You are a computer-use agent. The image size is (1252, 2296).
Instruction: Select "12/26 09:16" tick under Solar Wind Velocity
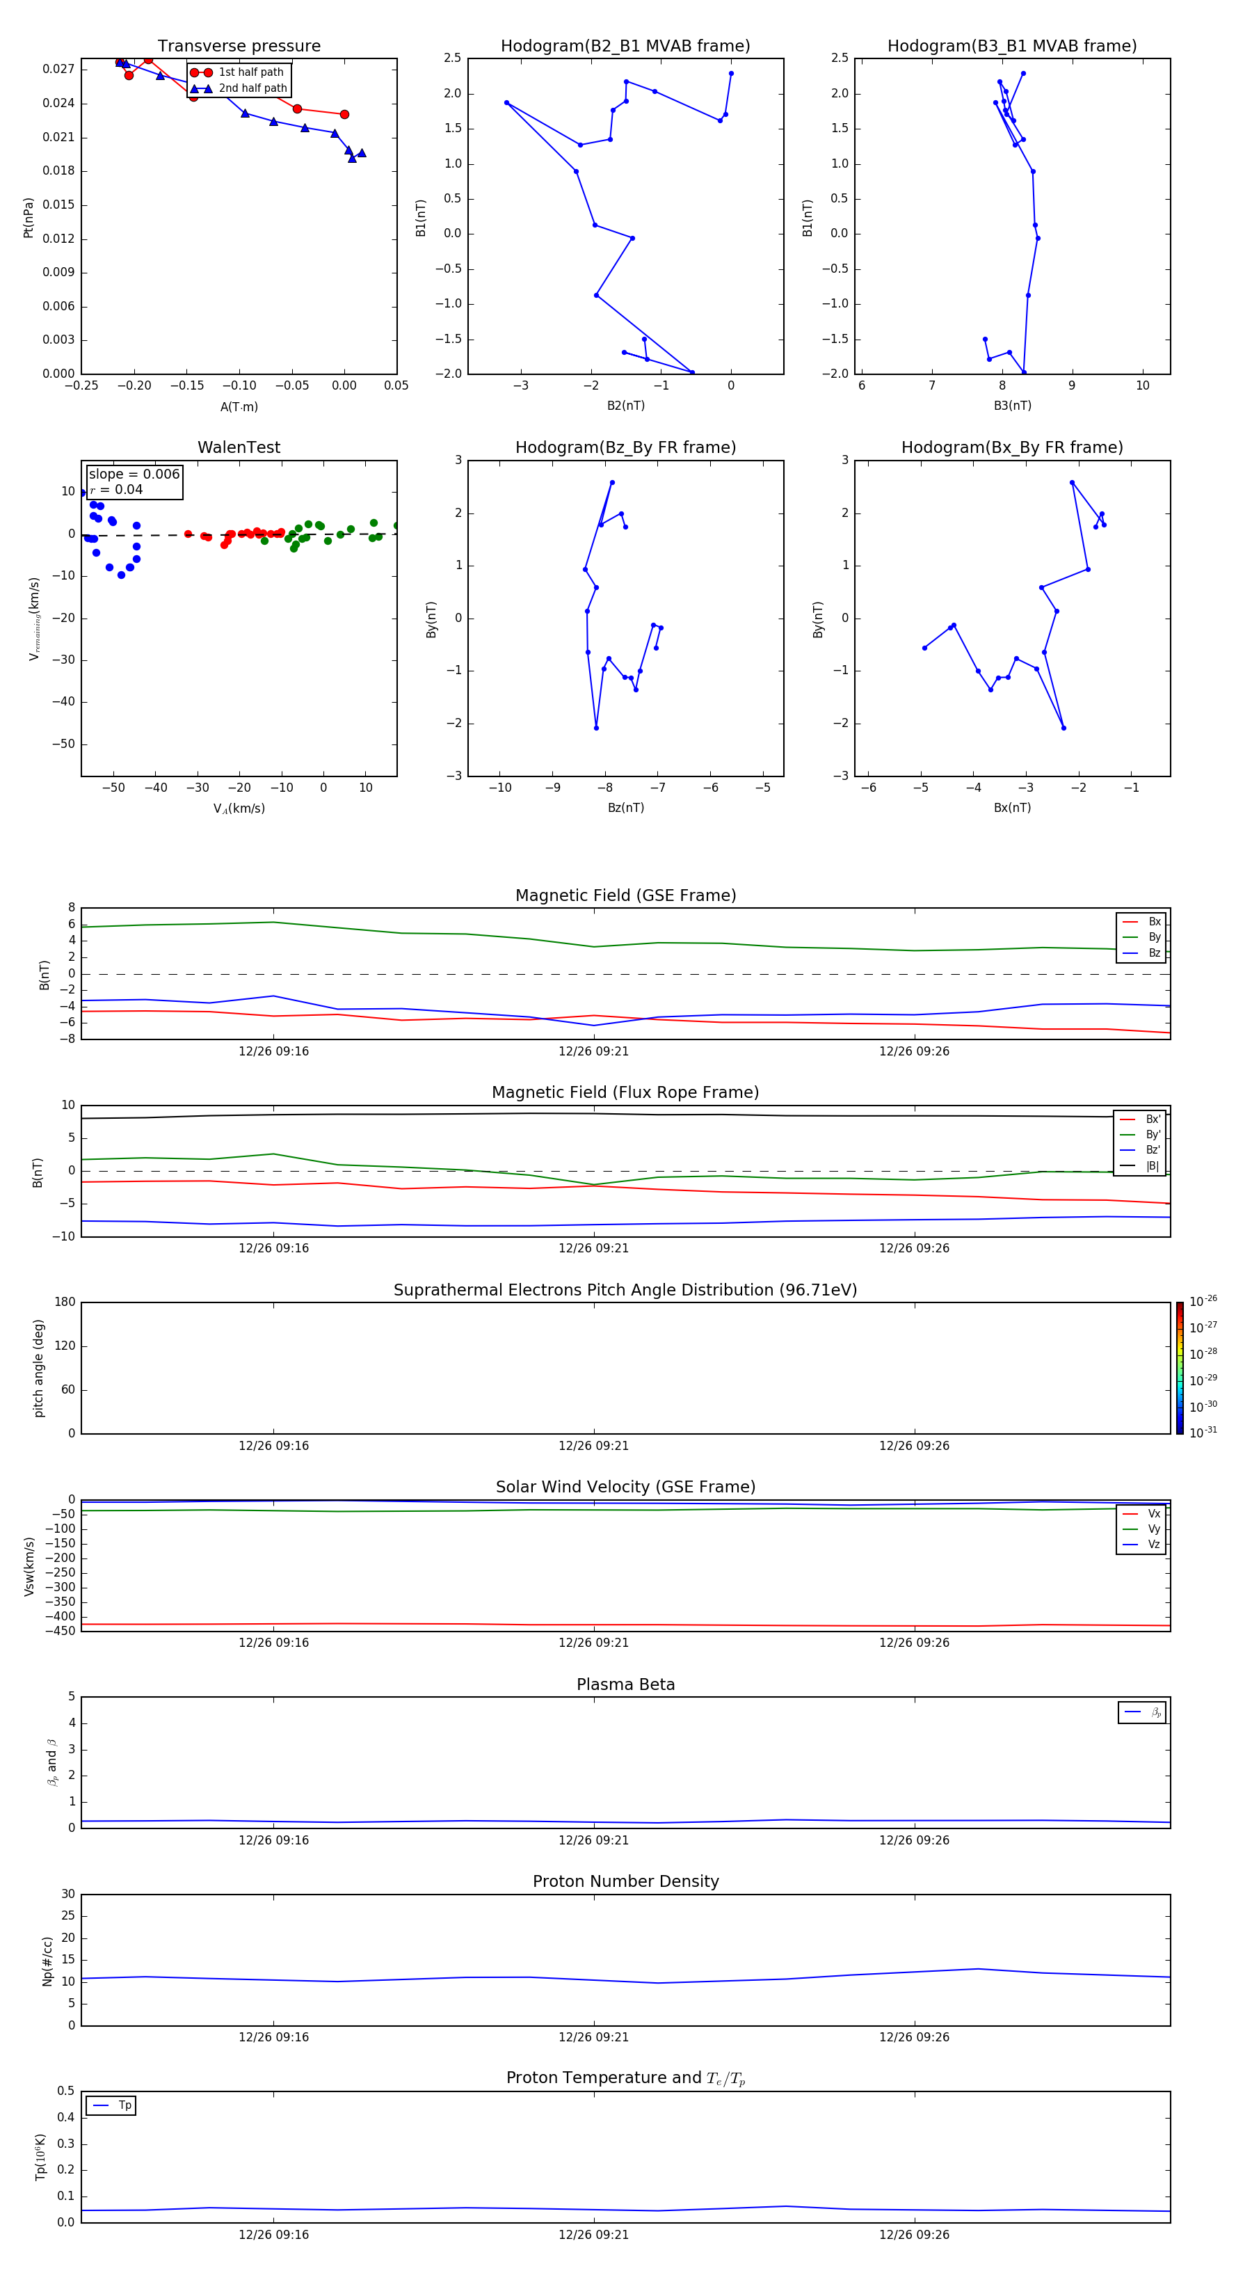(x=273, y=1643)
